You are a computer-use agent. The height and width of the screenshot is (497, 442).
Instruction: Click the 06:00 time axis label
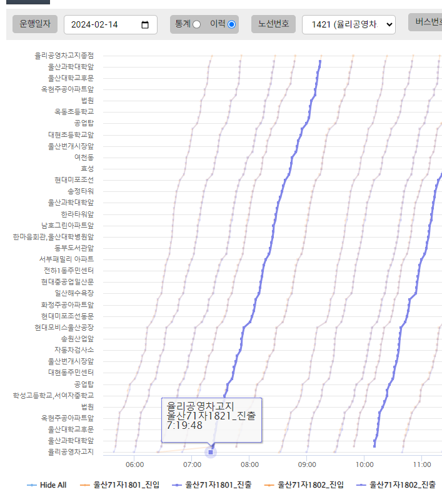(x=135, y=464)
